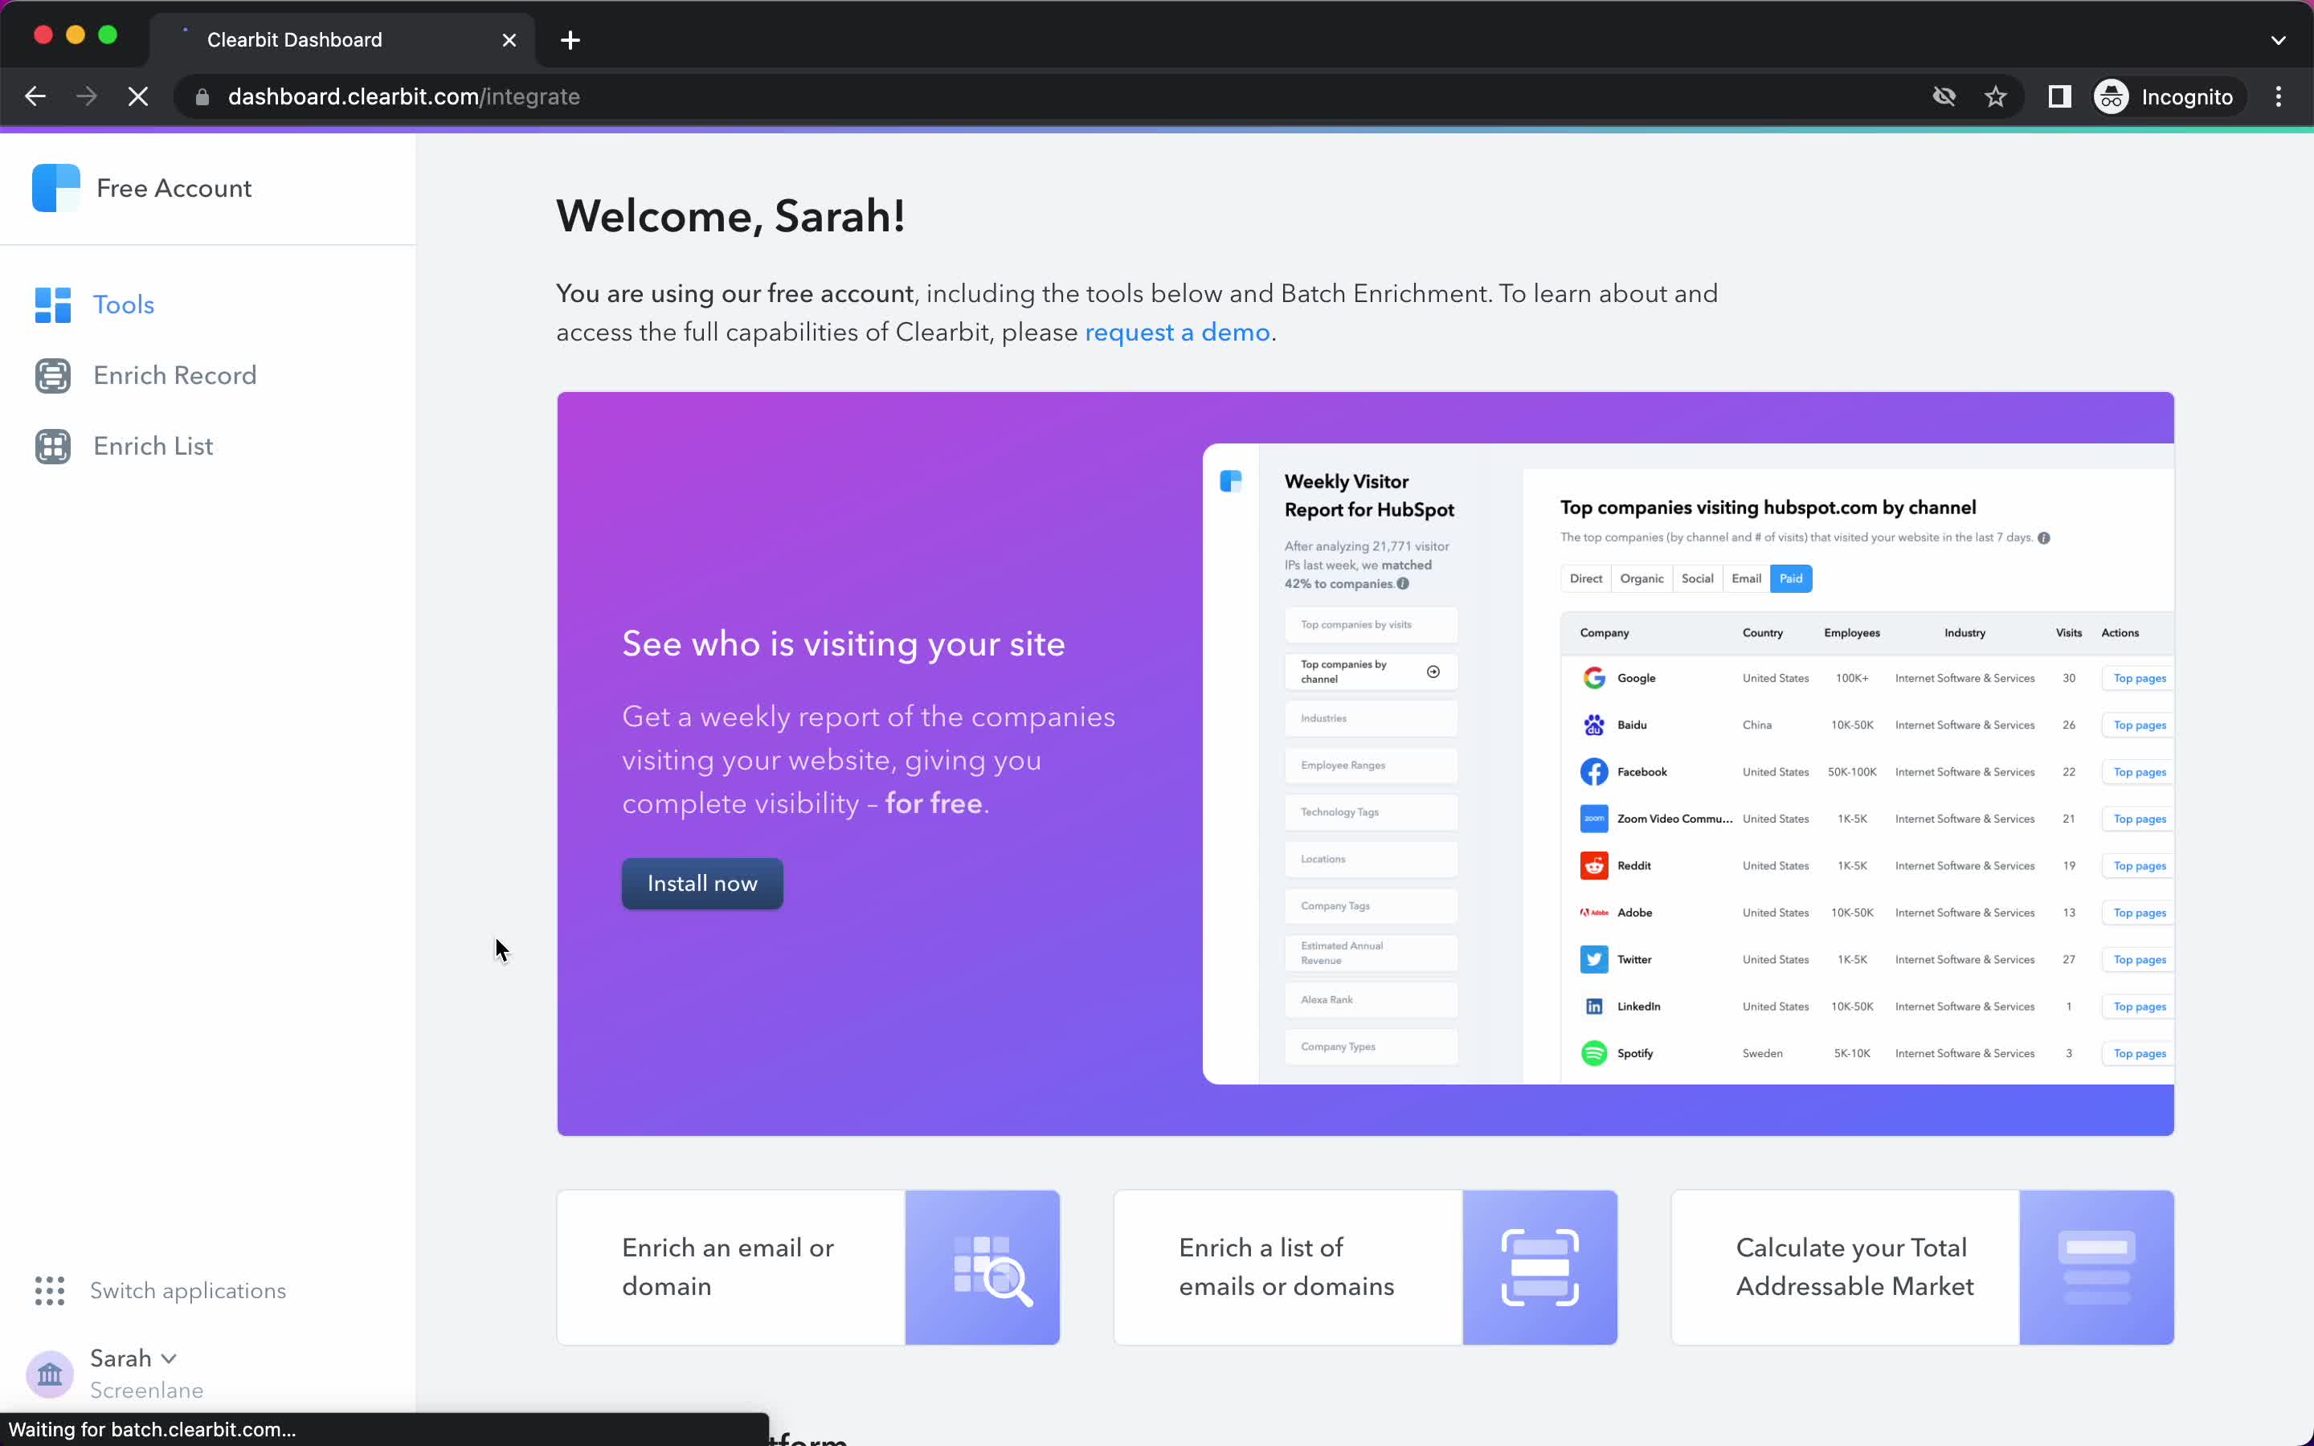Click Top pages for the Google row
Viewport: 2314px width, 1446px height.
click(x=2139, y=678)
